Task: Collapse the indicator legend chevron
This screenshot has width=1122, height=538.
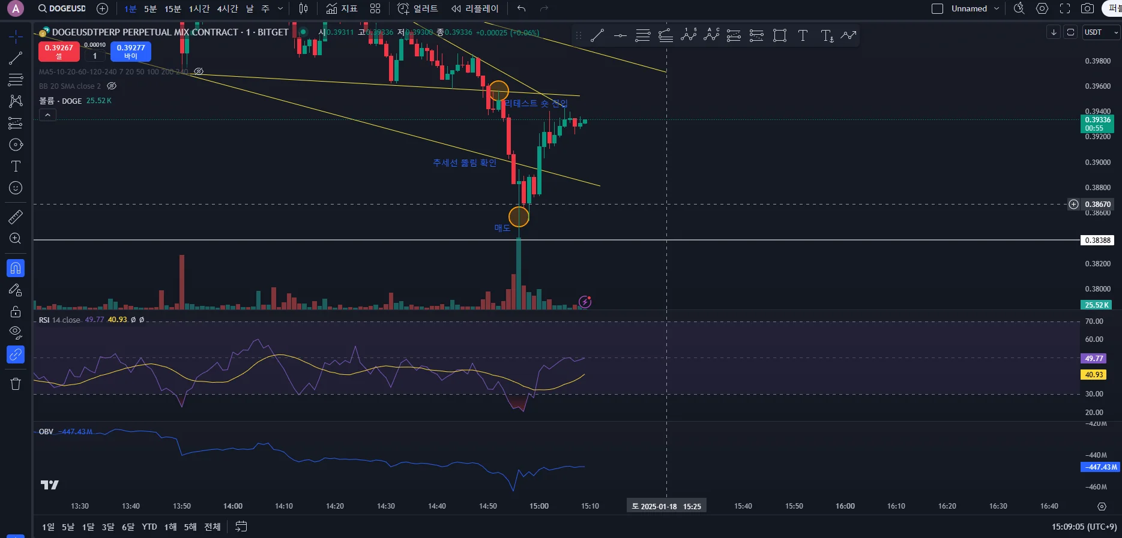Action: tap(47, 115)
